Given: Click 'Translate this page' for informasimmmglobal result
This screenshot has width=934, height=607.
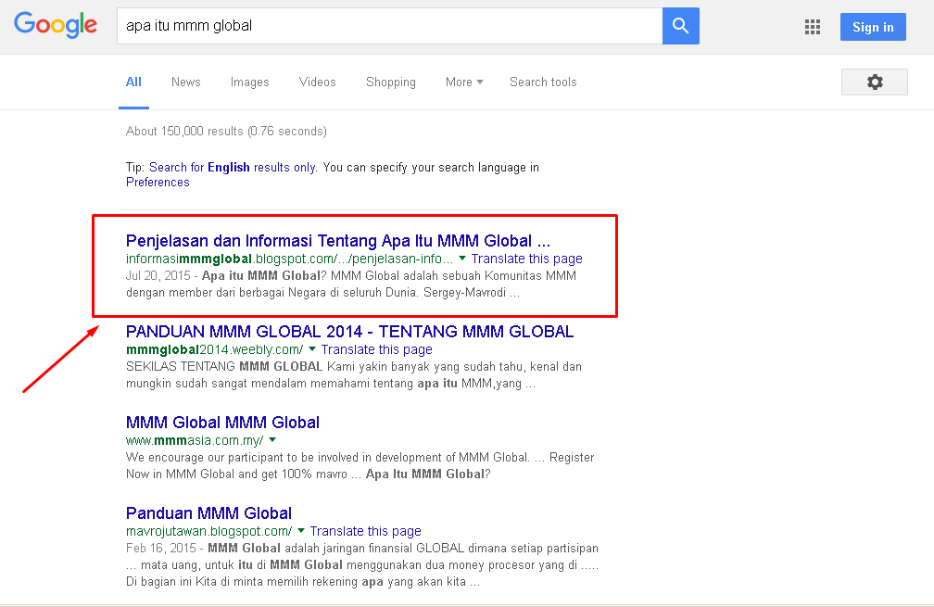Looking at the screenshot, I should (526, 259).
